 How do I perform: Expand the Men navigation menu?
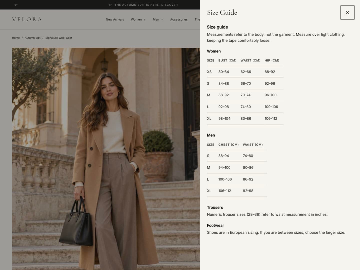click(158, 19)
